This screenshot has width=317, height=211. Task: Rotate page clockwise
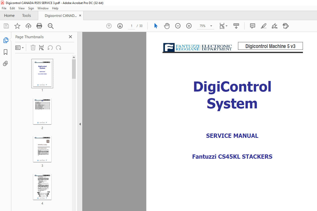59,48
